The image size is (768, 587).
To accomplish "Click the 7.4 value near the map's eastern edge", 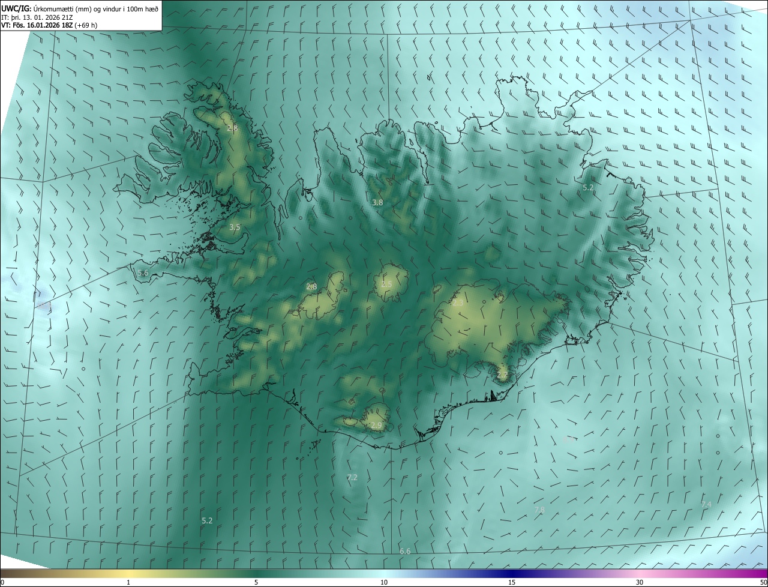I will (706, 505).
